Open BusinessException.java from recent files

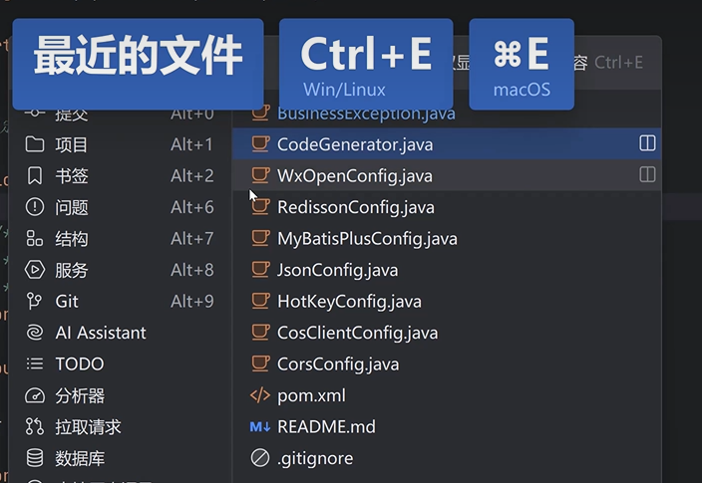click(447, 115)
